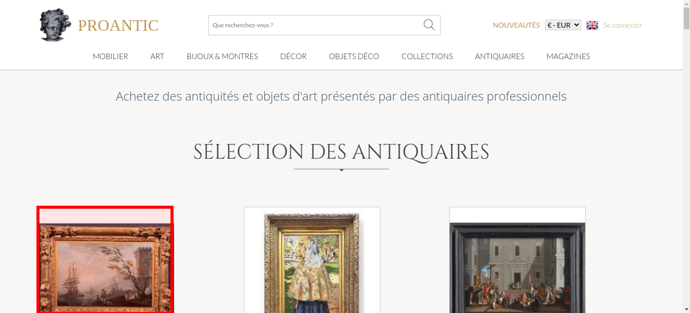
Task: Click the scrollbar down arrow
Action: 687,309
